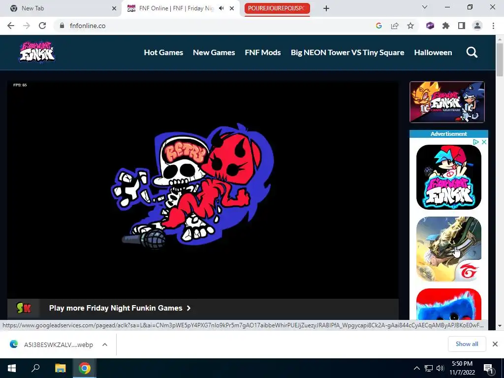Viewport: 504px width, 378px height.
Task: Open the volume tray icon
Action: pos(440,368)
